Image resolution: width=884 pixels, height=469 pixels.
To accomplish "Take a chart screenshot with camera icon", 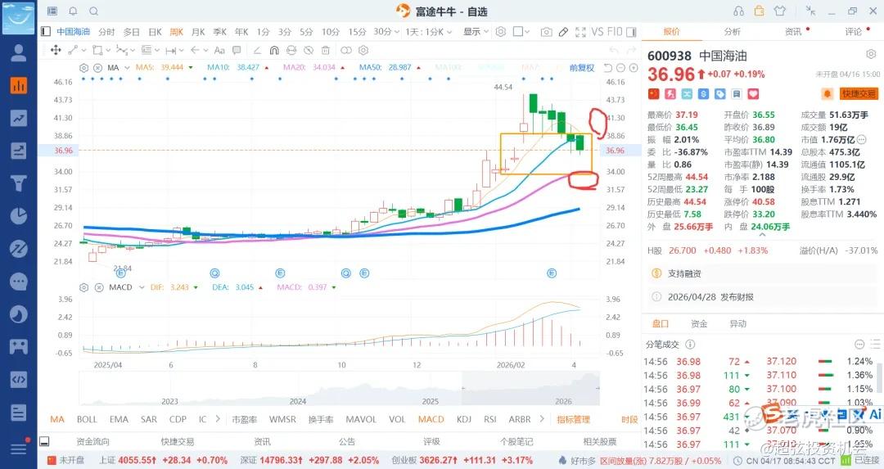I will 546,32.
